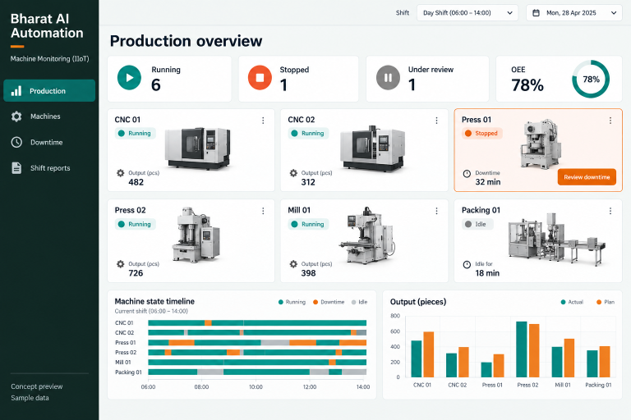This screenshot has height=420, width=631.
Task: Click the OEE 78% donut gauge
Action: 591,80
